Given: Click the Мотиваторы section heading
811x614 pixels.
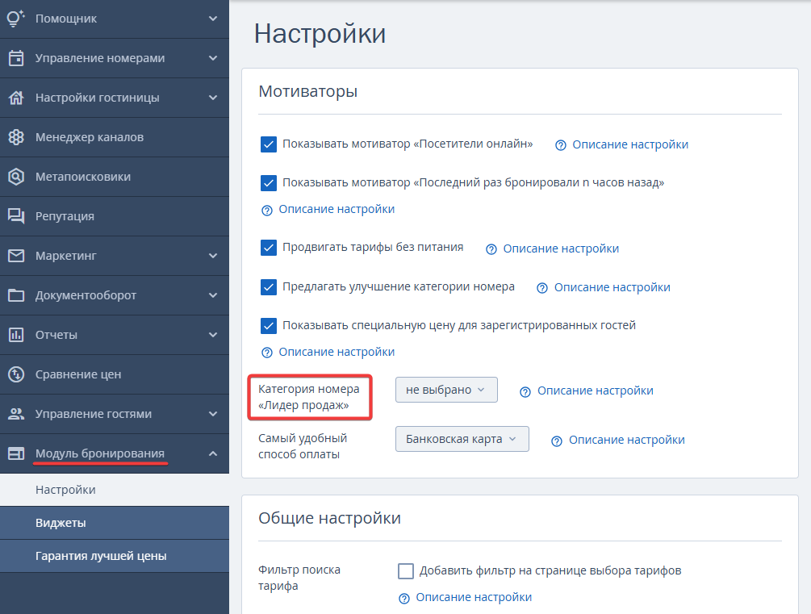Looking at the screenshot, I should (x=308, y=91).
